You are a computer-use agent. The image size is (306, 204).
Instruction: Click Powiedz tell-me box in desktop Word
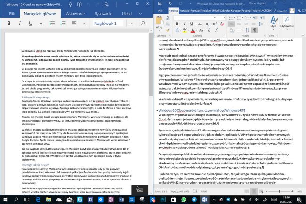tap(280, 11)
